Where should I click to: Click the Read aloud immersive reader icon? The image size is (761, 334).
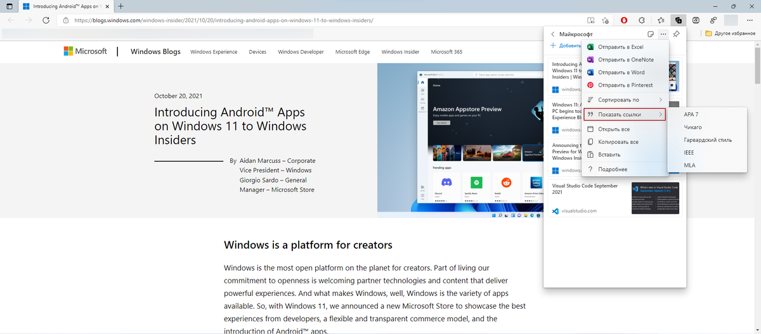(x=591, y=20)
